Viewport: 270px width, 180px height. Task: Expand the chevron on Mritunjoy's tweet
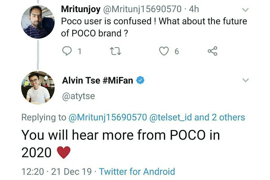[246, 9]
